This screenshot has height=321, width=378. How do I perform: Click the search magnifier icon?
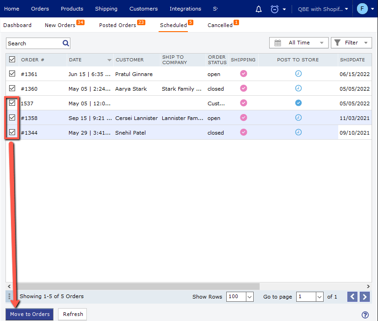[x=66, y=43]
